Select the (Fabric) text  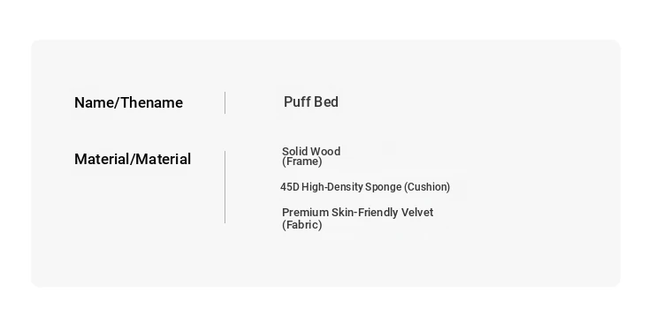pyautogui.click(x=302, y=225)
